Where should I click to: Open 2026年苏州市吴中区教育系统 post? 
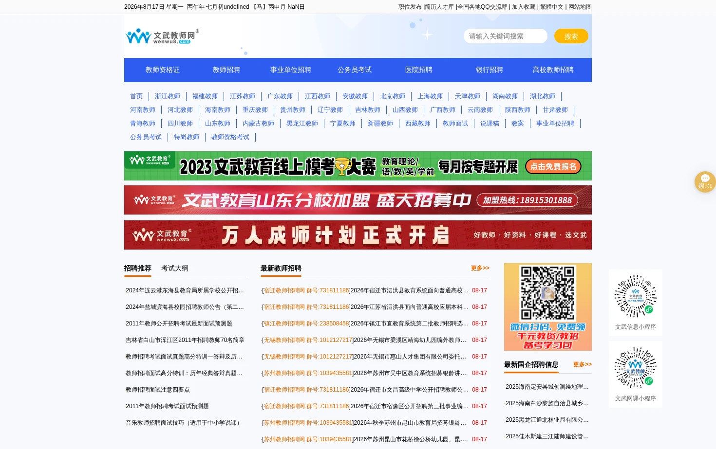410,373
